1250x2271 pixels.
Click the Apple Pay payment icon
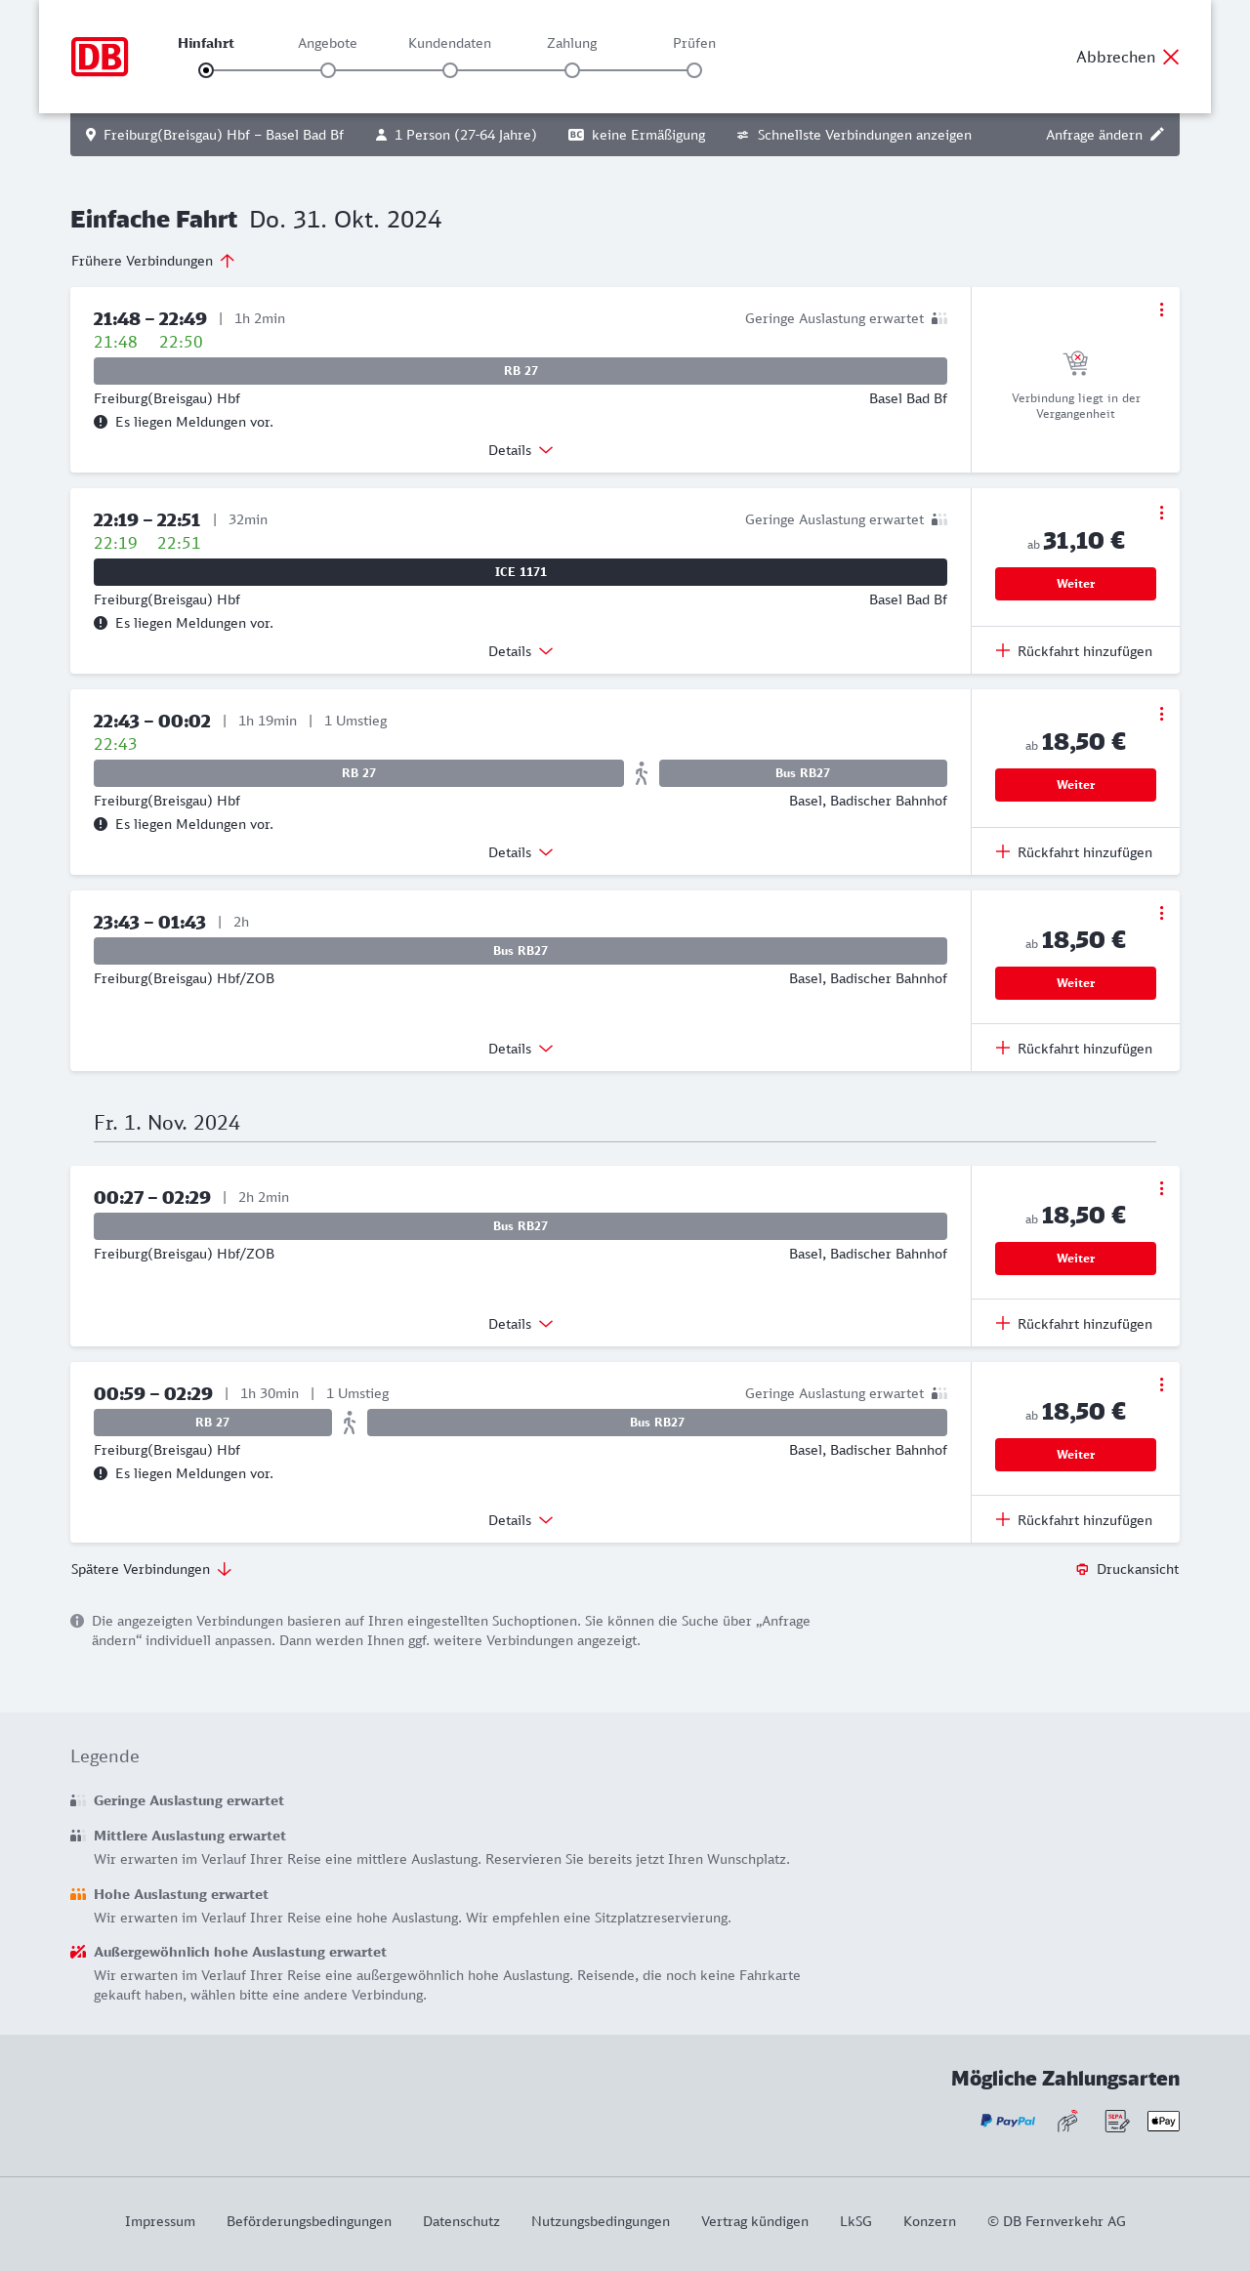pos(1163,2121)
